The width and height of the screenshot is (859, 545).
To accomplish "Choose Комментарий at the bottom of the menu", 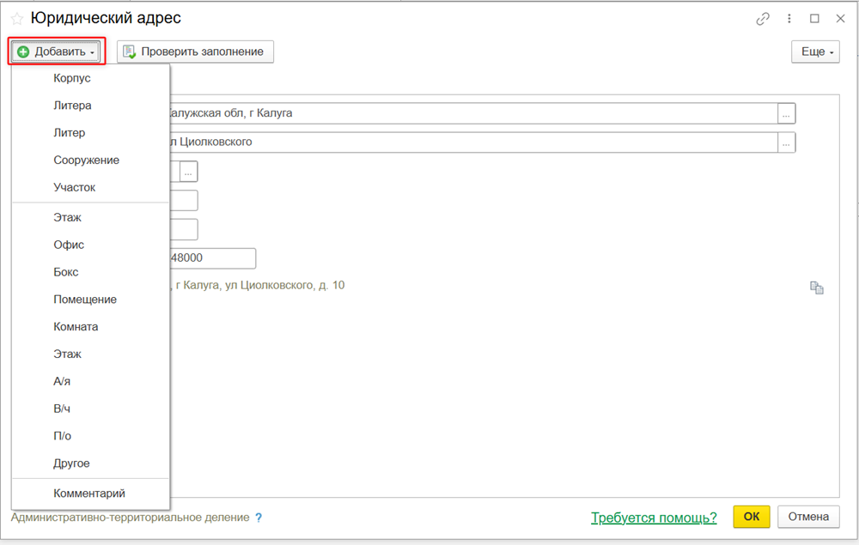I will (89, 494).
